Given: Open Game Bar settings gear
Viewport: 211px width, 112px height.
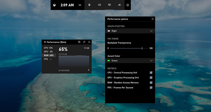Looking at the screenshot, I should pyautogui.click(x=128, y=5).
